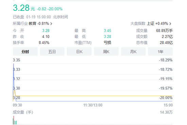Click the current price 3.28
The image size is (187, 125).
(x=21, y=8)
